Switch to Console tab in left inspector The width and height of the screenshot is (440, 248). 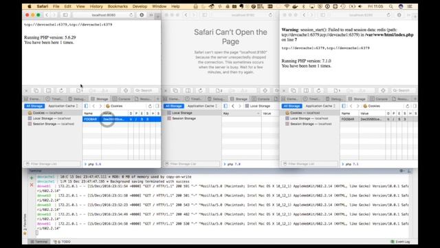click(x=122, y=99)
